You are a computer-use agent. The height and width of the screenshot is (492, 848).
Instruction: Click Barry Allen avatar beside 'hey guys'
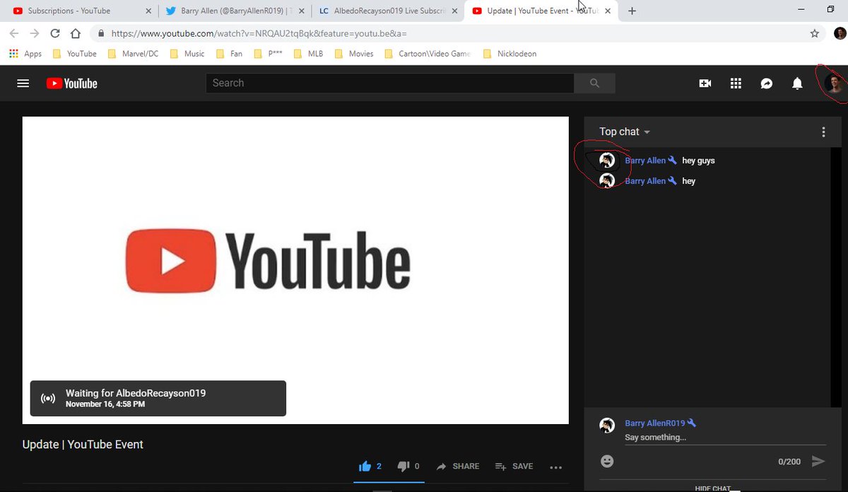pyautogui.click(x=607, y=160)
